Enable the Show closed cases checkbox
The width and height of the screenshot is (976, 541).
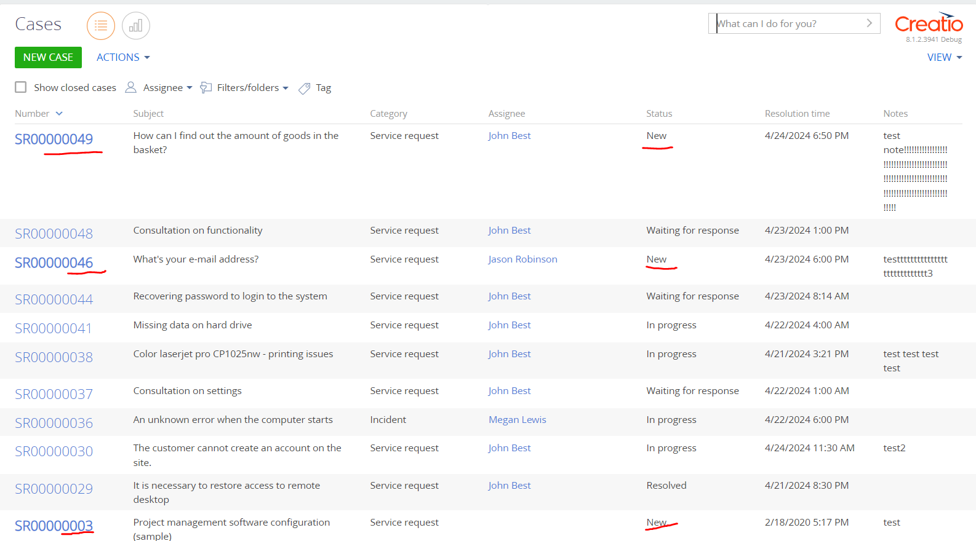click(x=21, y=87)
